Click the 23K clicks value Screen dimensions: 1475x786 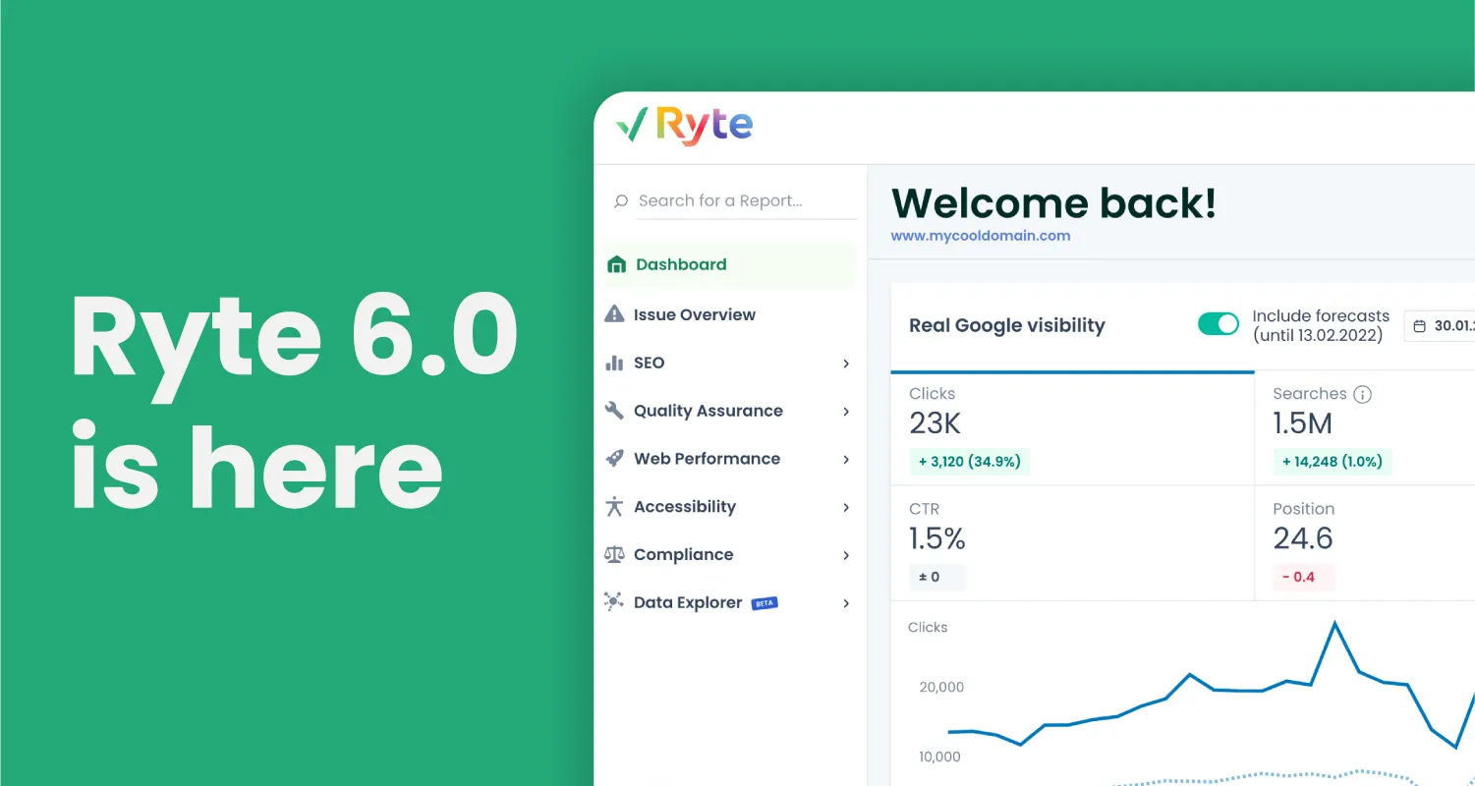coord(935,423)
